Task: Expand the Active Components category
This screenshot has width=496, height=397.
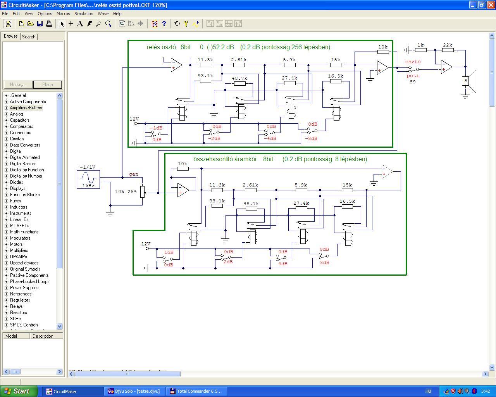Action: 6,102
